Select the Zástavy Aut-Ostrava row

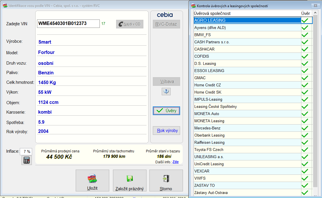click(x=253, y=193)
